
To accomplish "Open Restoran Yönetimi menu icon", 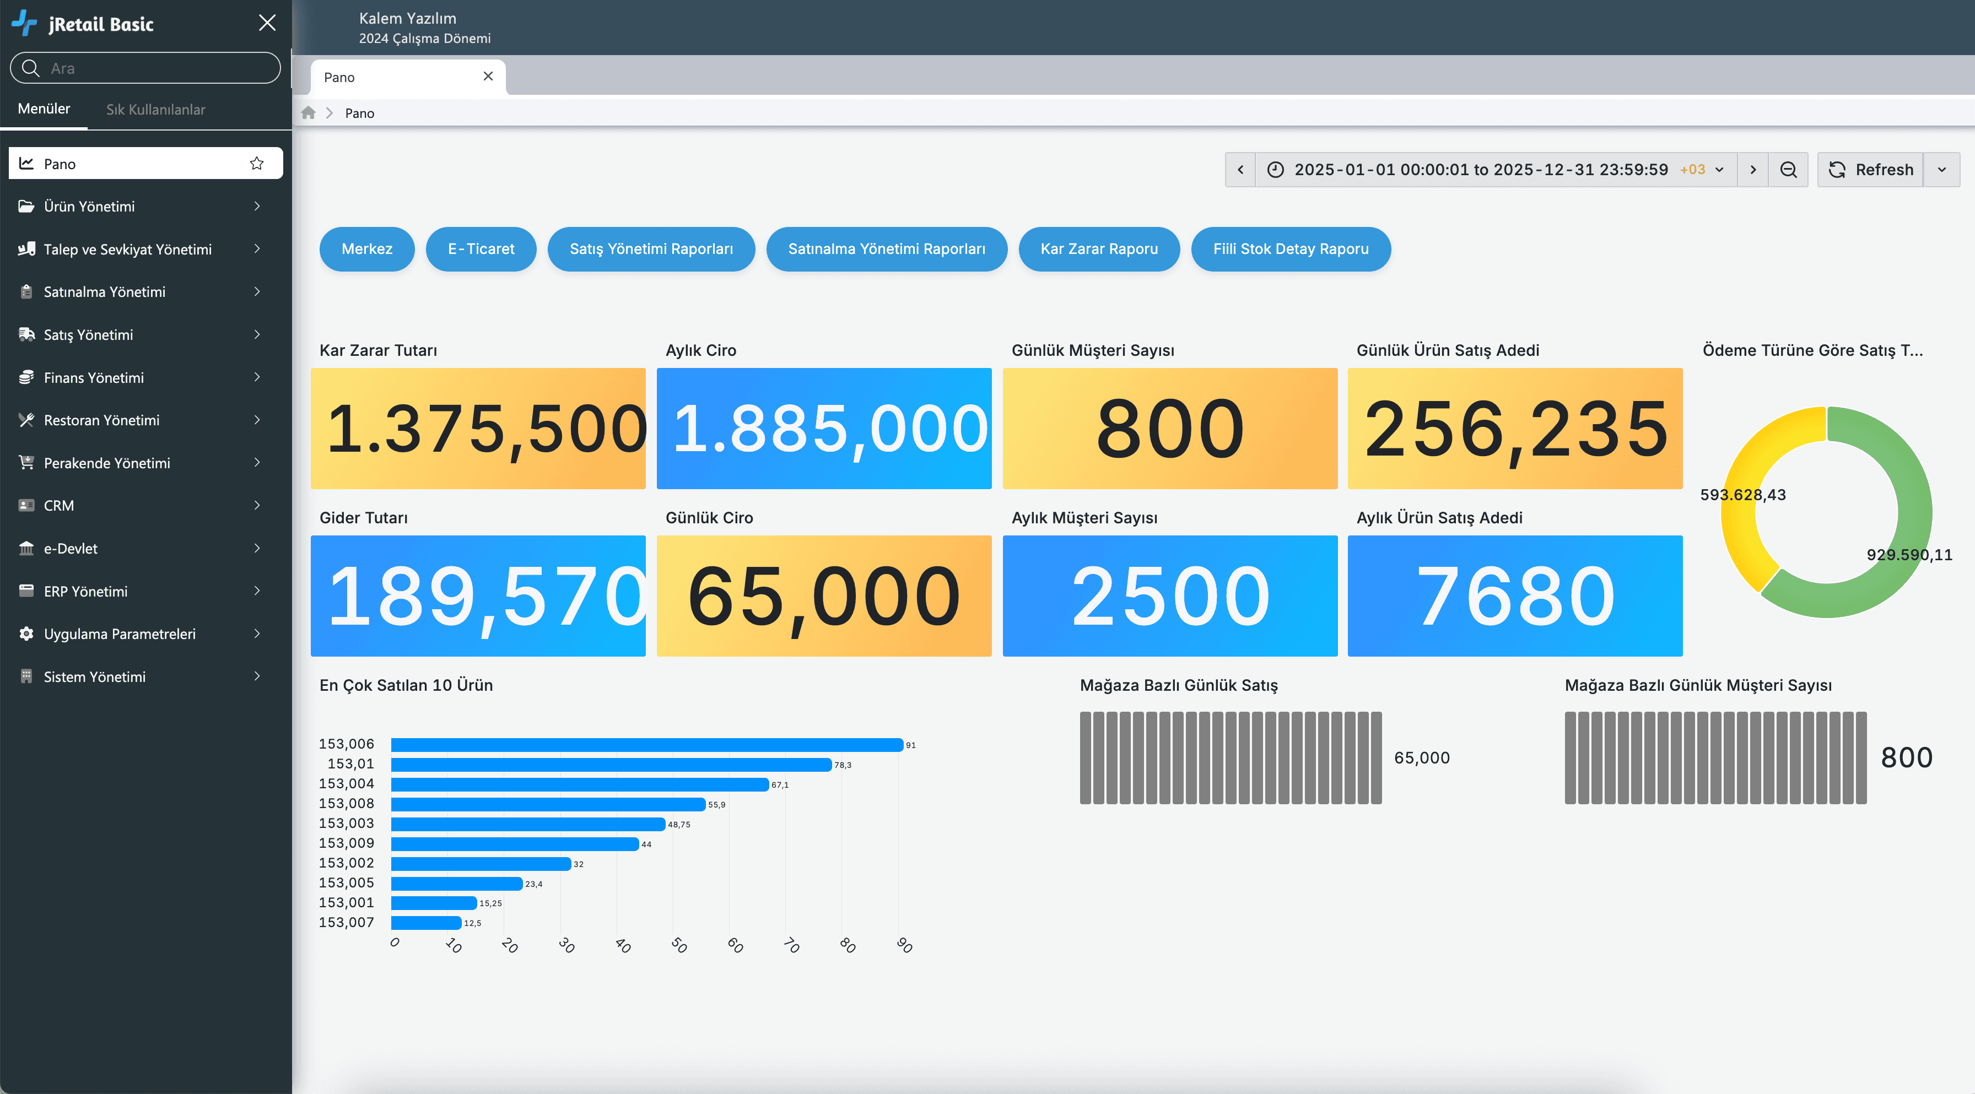I will (27, 420).
